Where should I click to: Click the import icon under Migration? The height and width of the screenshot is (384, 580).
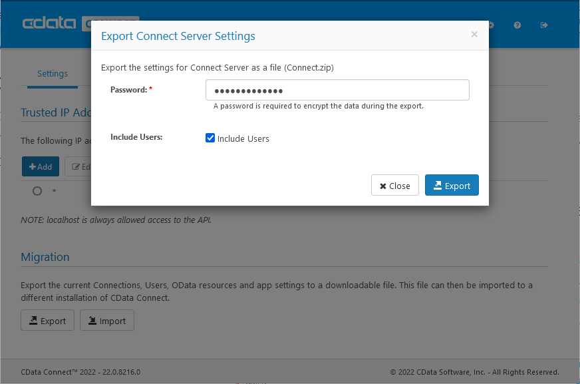coord(94,320)
